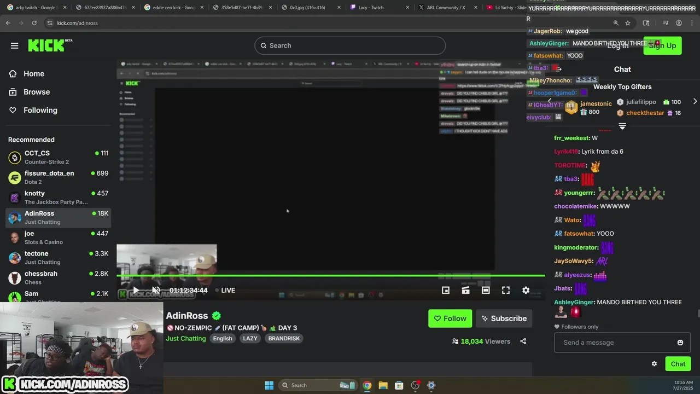This screenshot has width=700, height=394.
Task: Click the AdinRoss verified badge
Action: tap(217, 316)
